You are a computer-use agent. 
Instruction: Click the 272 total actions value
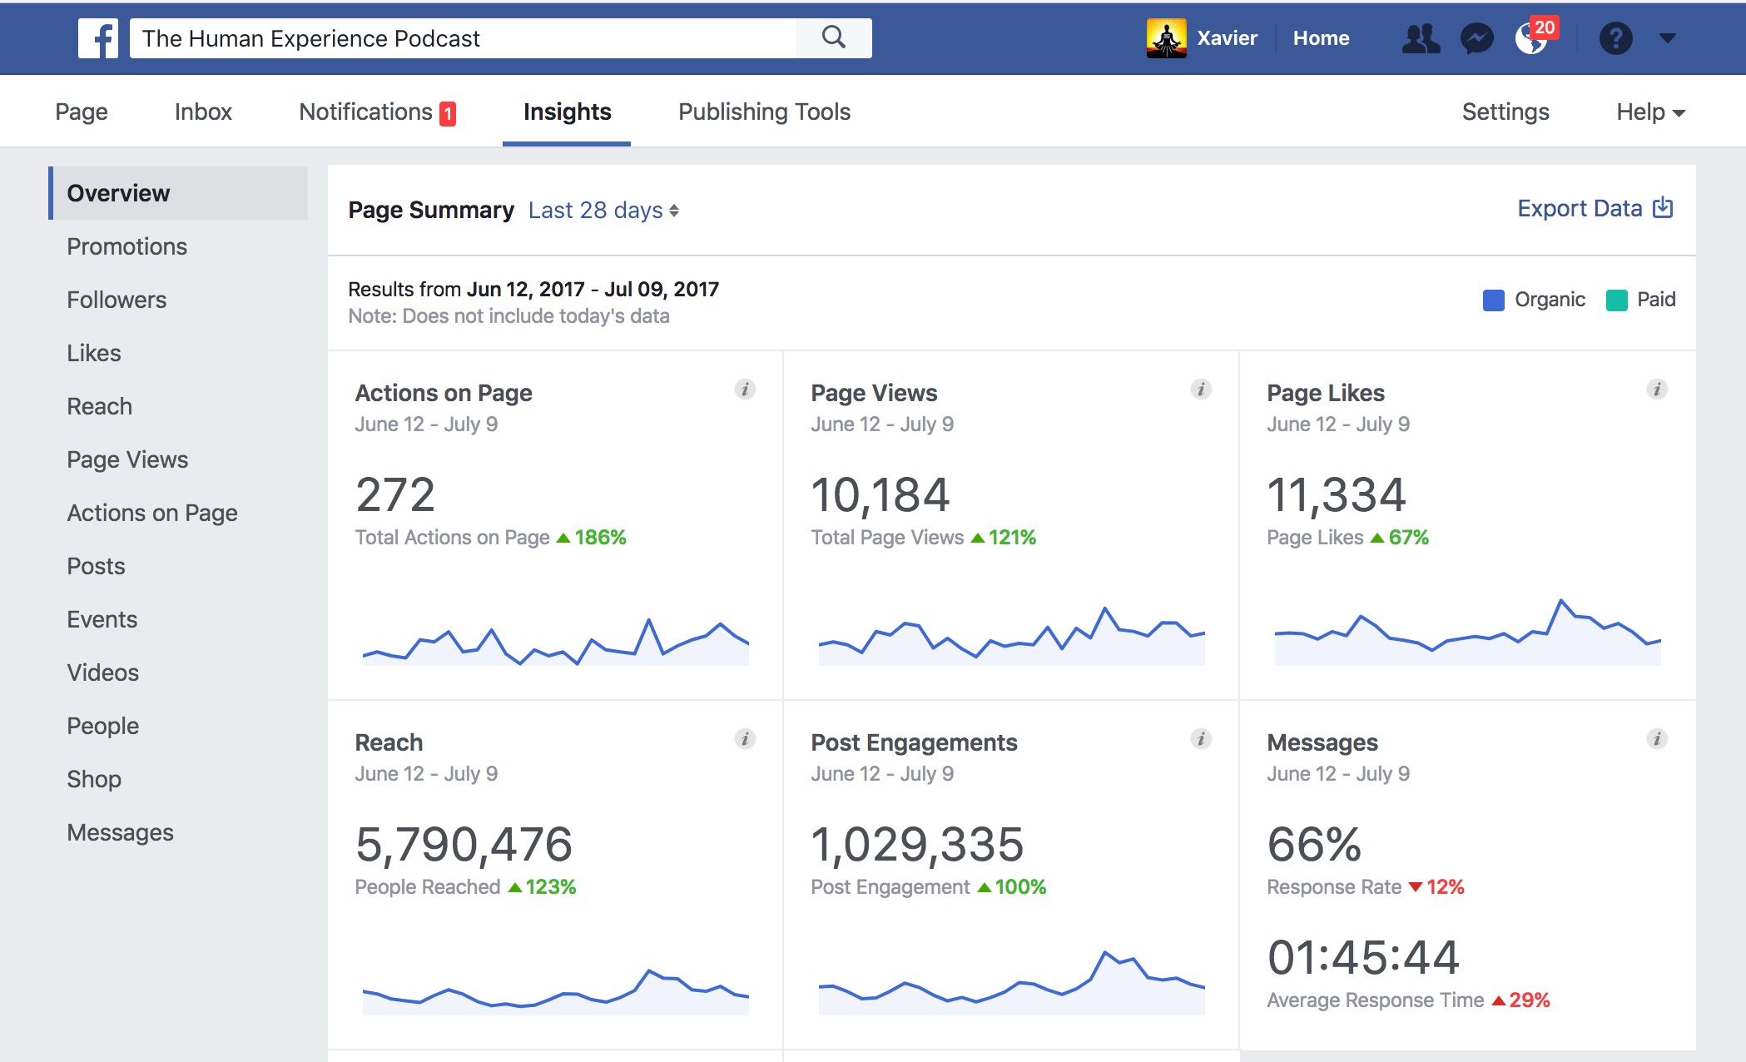[395, 494]
